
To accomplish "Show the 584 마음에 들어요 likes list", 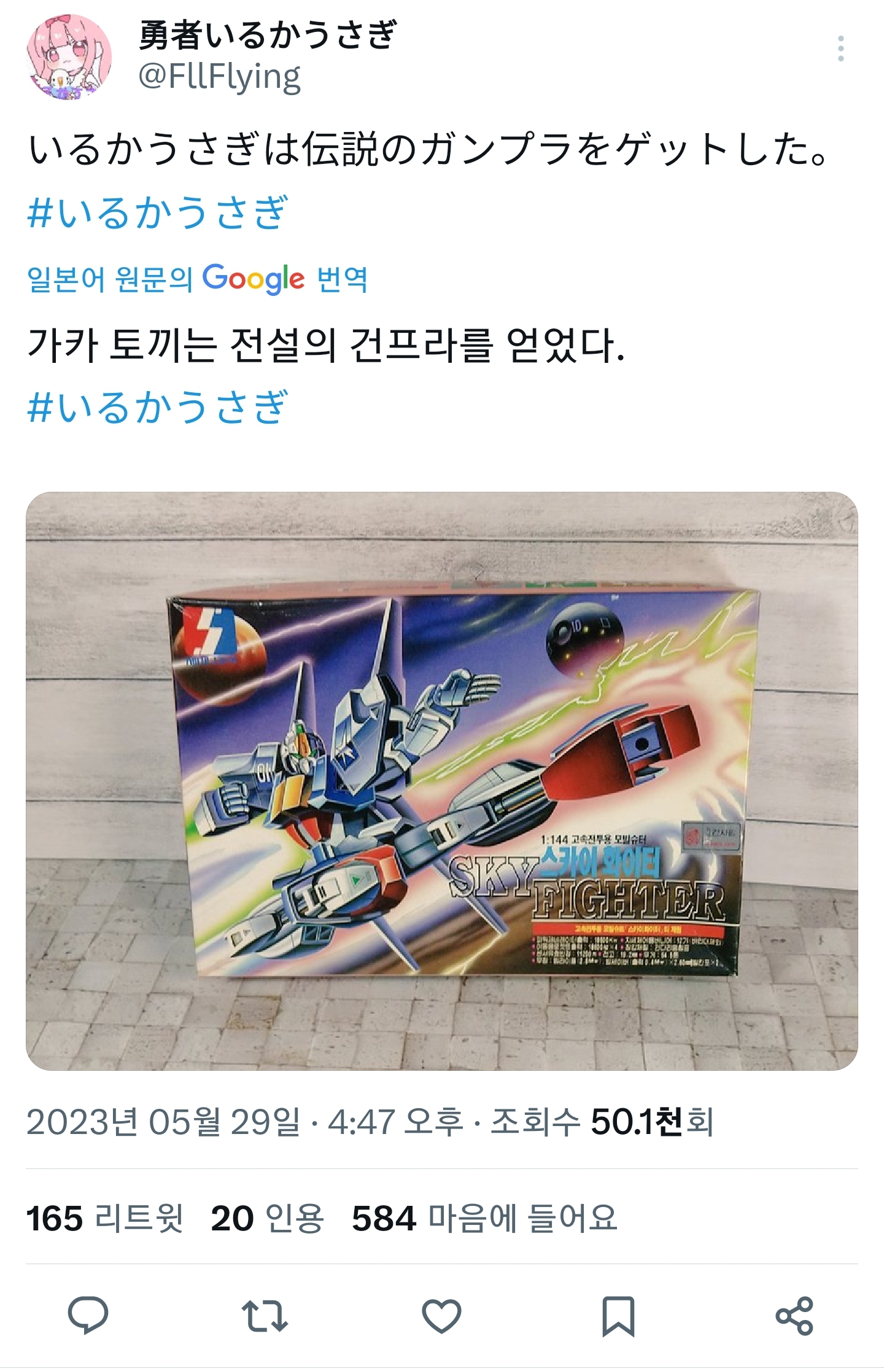I will click(x=485, y=1218).
